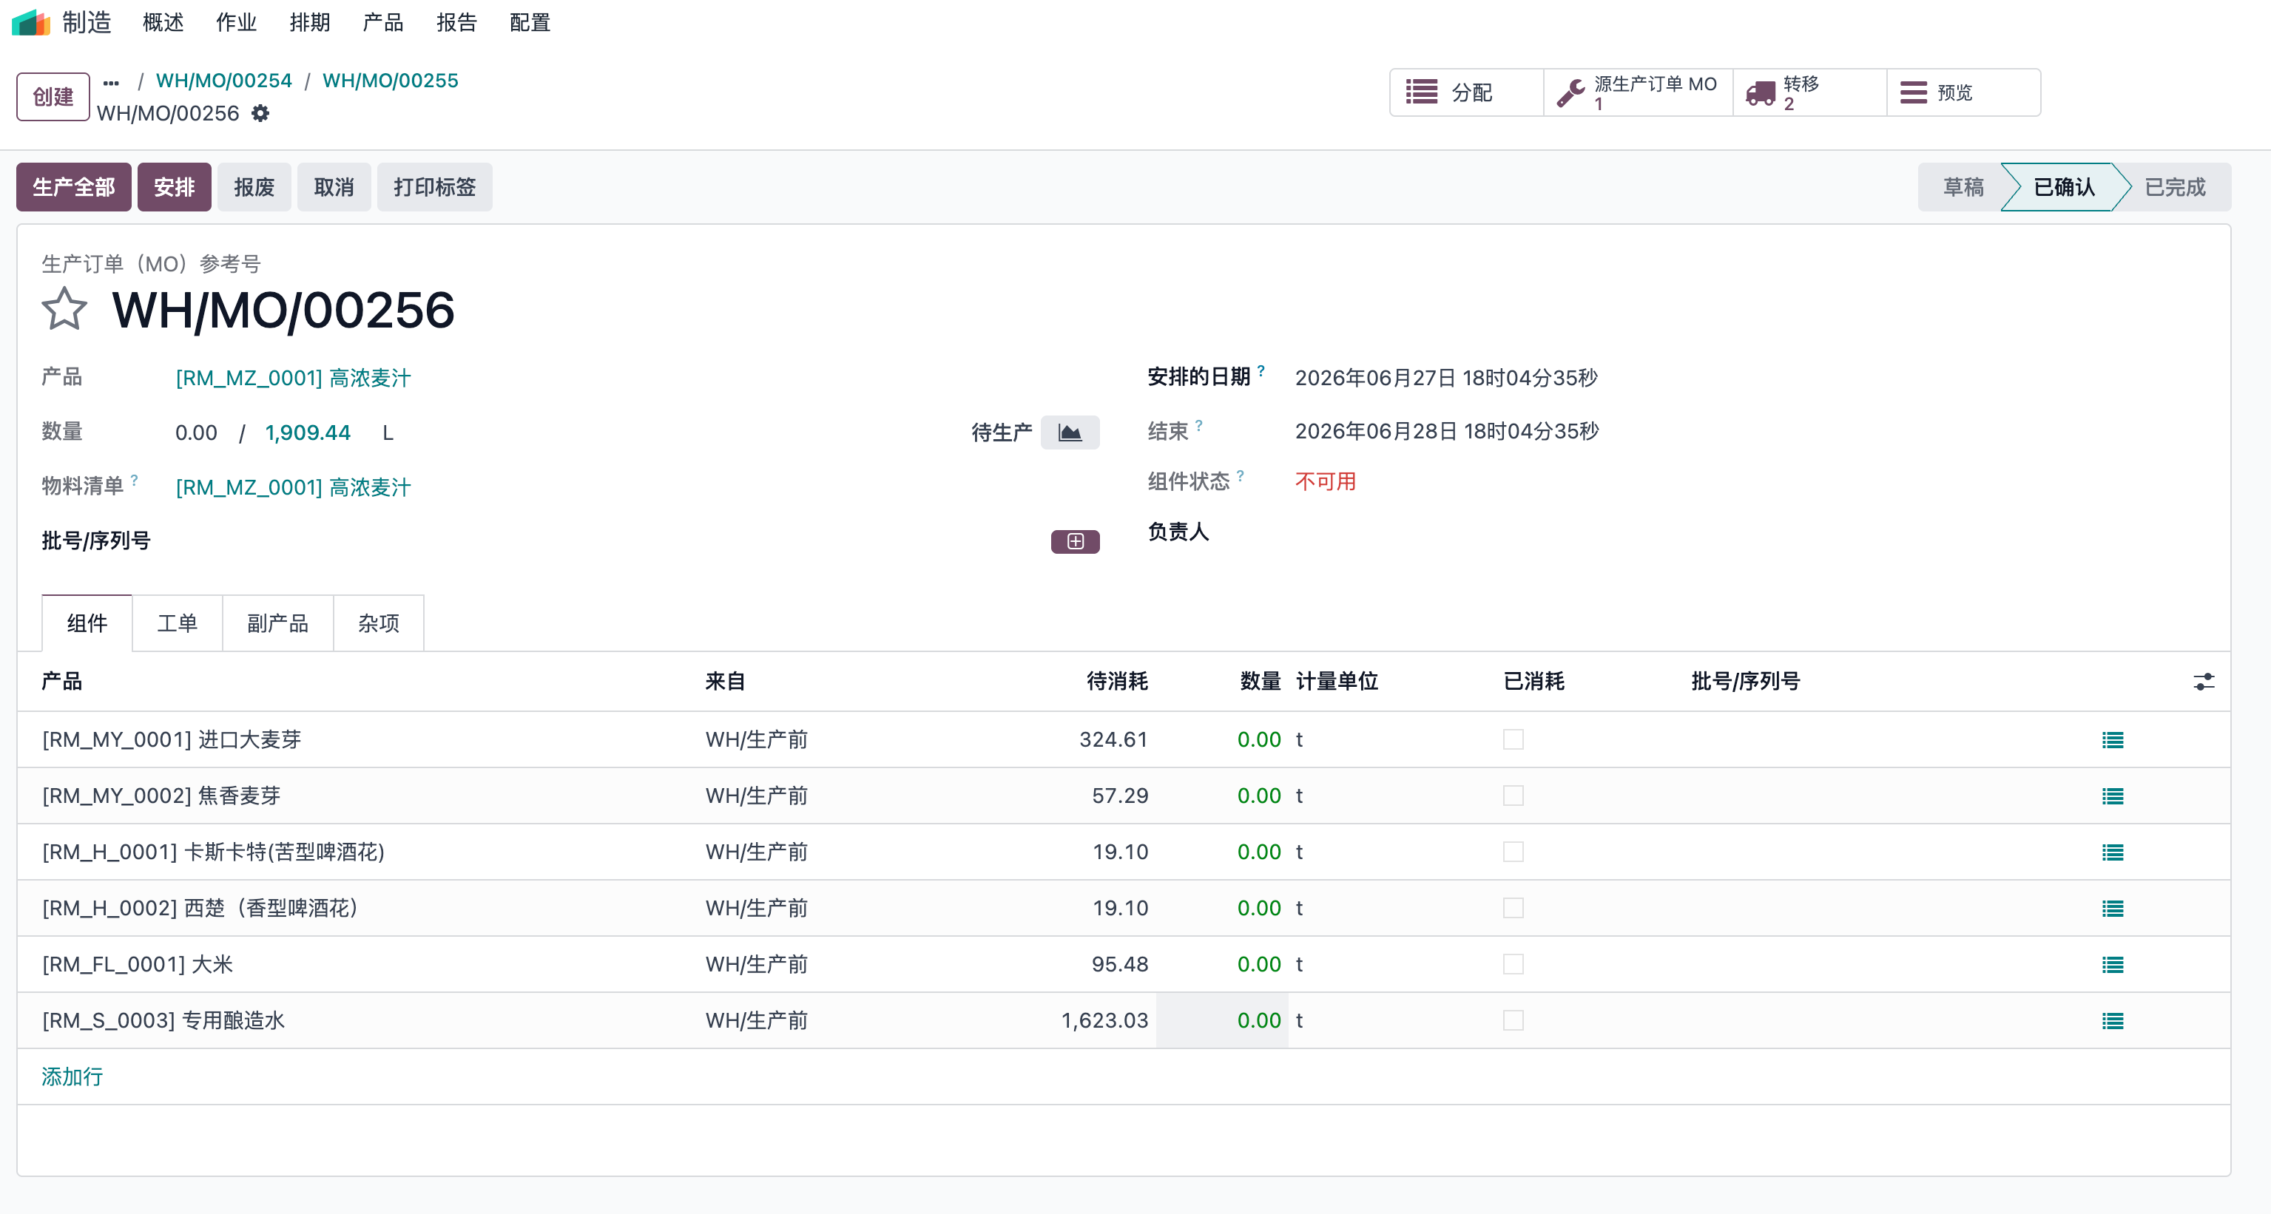2271x1214 pixels.
Task: Open details list icon for 焦香麦芽 row
Action: (2112, 796)
